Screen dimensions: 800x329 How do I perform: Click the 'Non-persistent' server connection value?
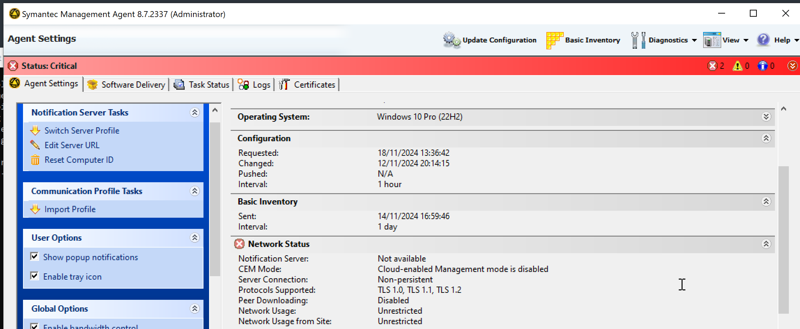[x=405, y=279]
